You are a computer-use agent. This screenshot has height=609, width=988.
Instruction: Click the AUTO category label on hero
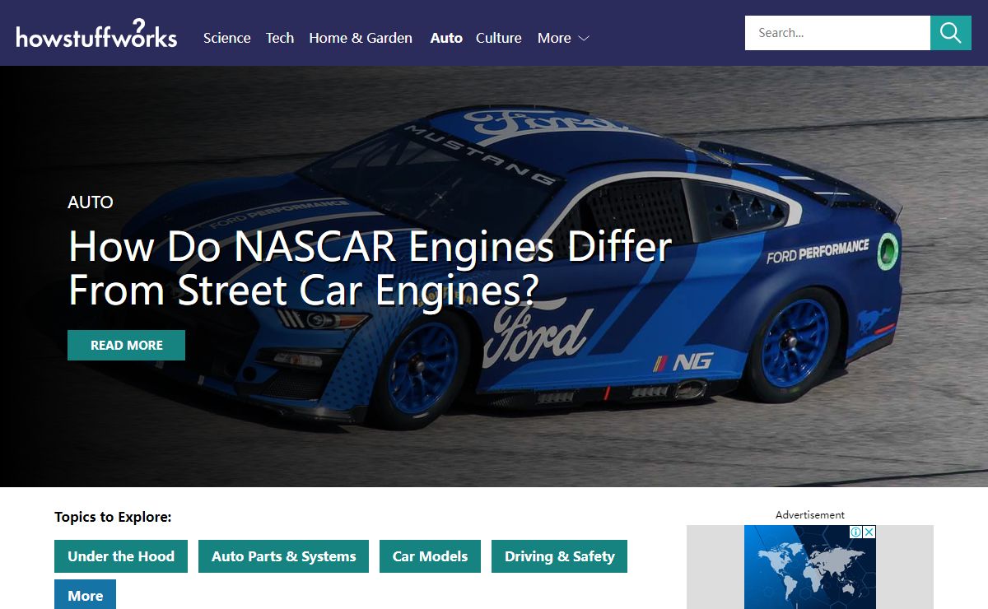[91, 202]
